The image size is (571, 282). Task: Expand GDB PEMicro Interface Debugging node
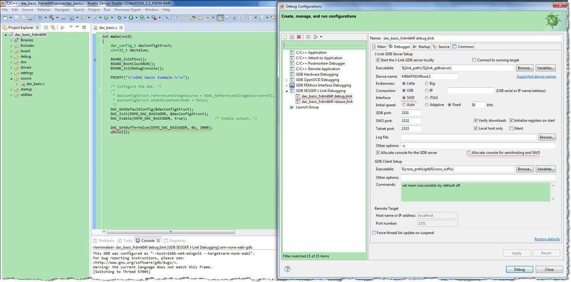click(x=286, y=86)
